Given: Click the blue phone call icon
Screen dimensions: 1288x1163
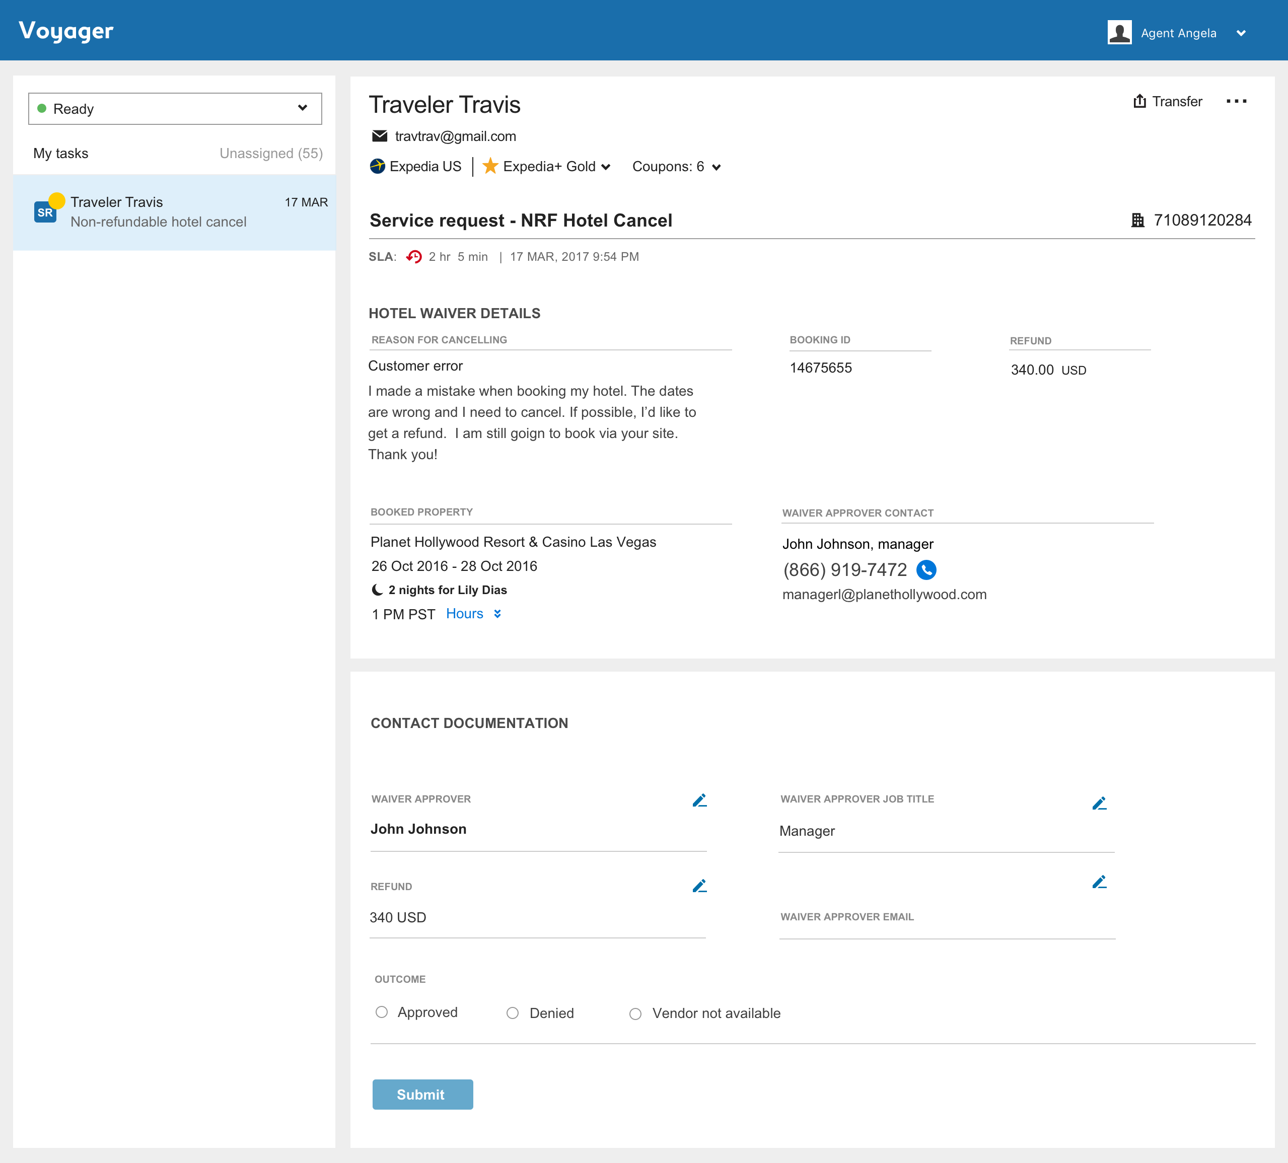Looking at the screenshot, I should [926, 570].
